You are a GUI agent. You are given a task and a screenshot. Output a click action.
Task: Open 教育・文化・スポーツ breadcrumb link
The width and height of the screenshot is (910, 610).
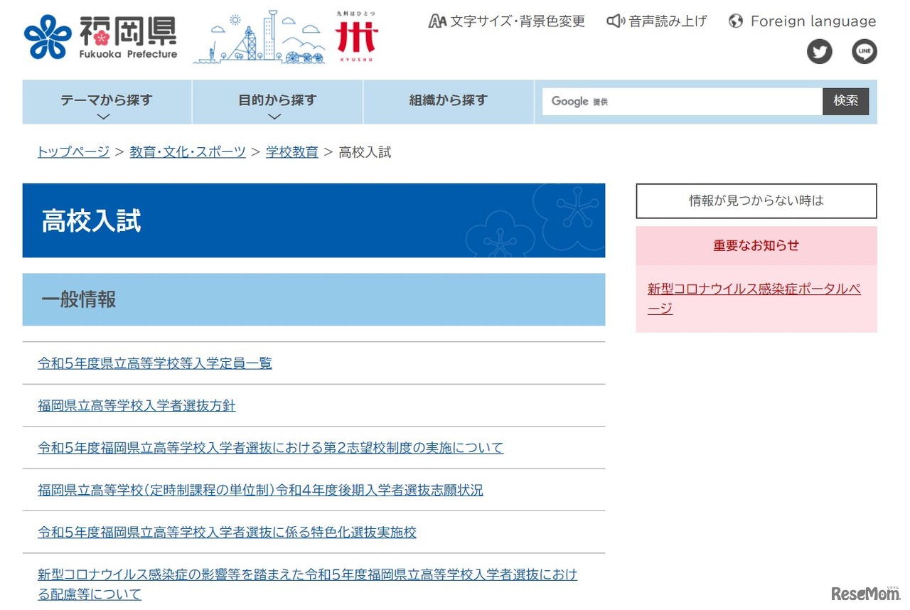188,152
